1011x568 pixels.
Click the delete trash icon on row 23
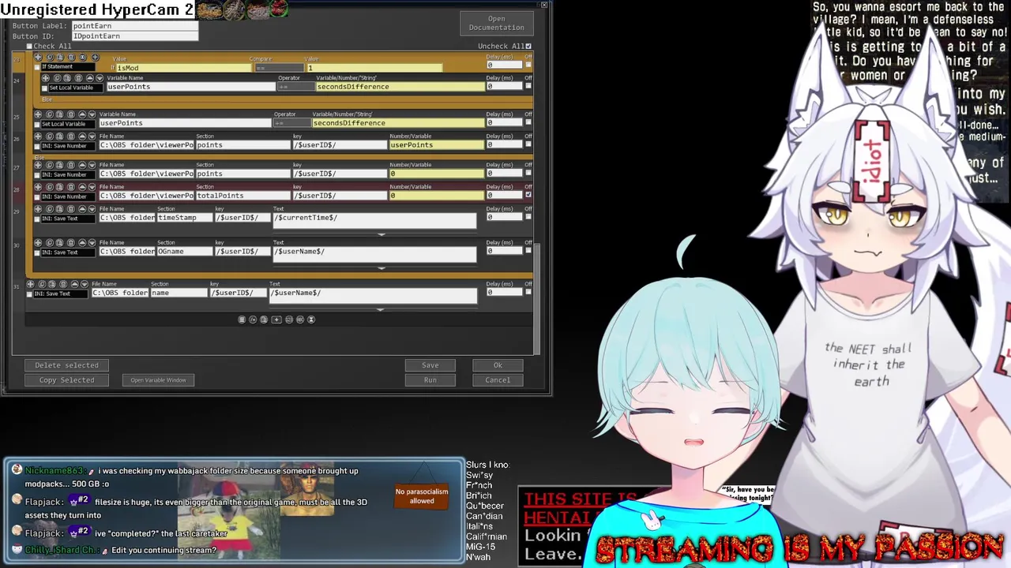click(71, 58)
